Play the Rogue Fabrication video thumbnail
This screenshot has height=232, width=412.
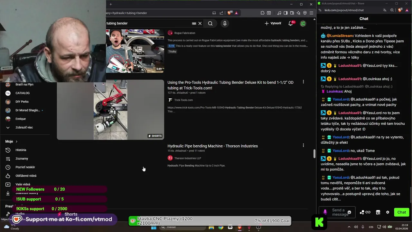pyautogui.click(x=135, y=51)
